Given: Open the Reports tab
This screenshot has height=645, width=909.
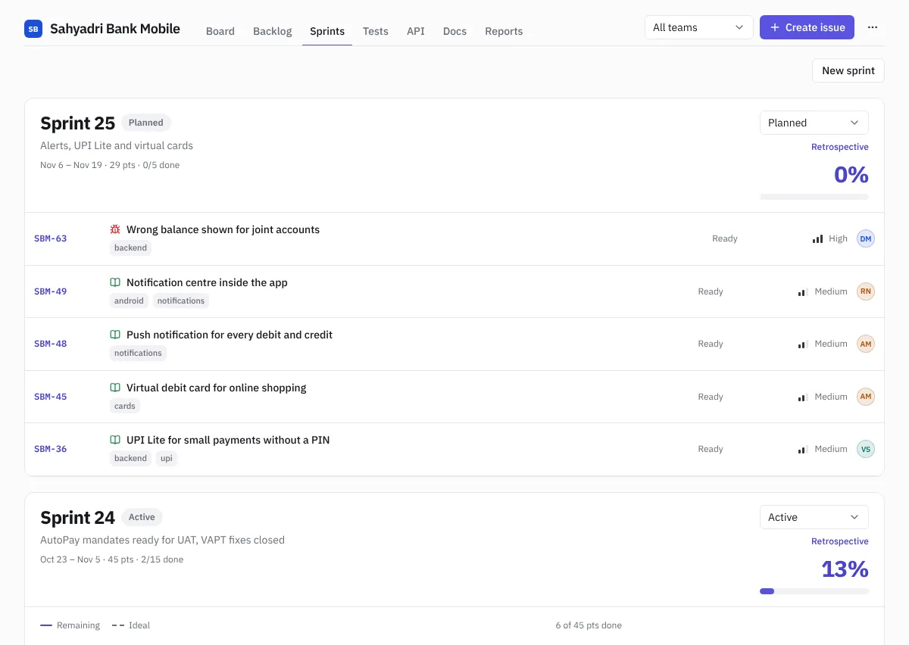Looking at the screenshot, I should coord(504,31).
